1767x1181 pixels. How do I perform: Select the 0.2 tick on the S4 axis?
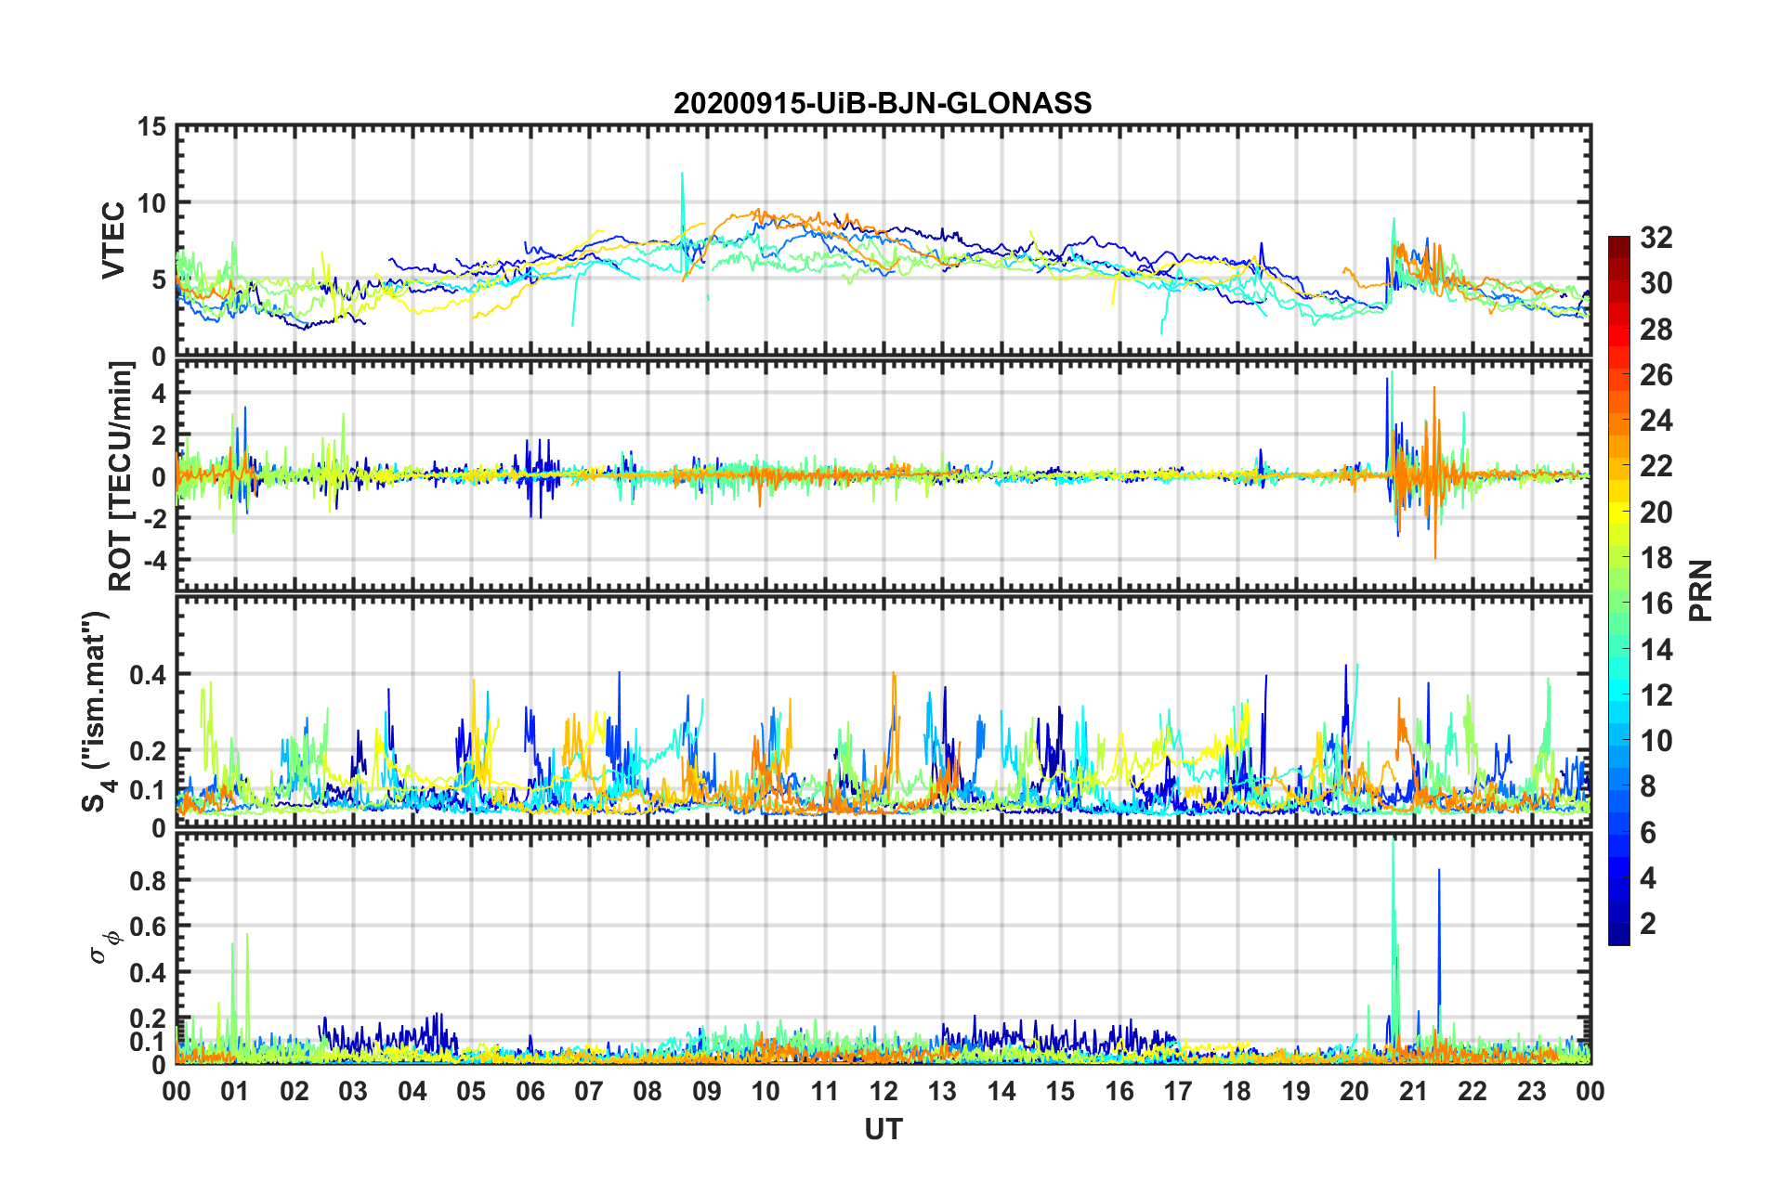pyautogui.click(x=148, y=750)
